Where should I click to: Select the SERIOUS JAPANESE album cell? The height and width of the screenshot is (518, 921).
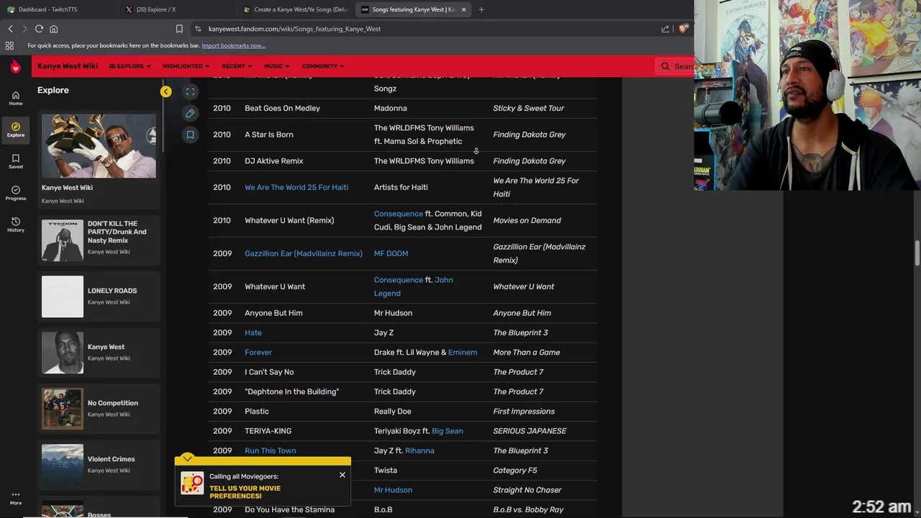pyautogui.click(x=530, y=431)
